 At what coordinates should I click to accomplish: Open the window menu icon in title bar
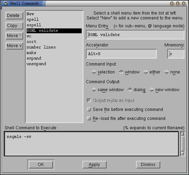click(x=6, y=3)
